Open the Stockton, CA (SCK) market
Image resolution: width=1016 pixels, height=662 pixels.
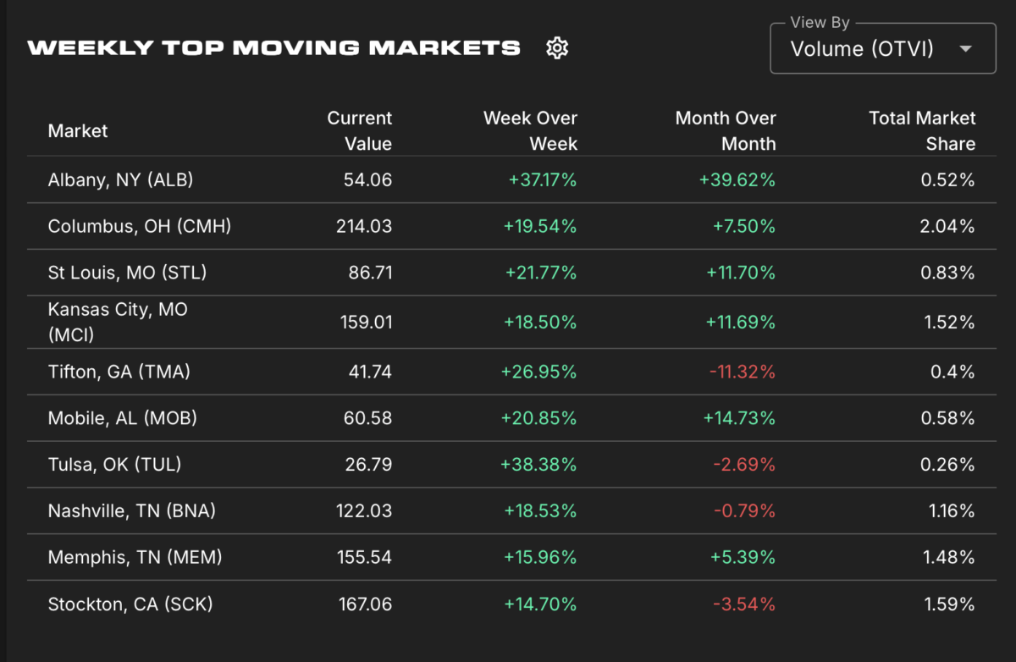[x=130, y=604]
